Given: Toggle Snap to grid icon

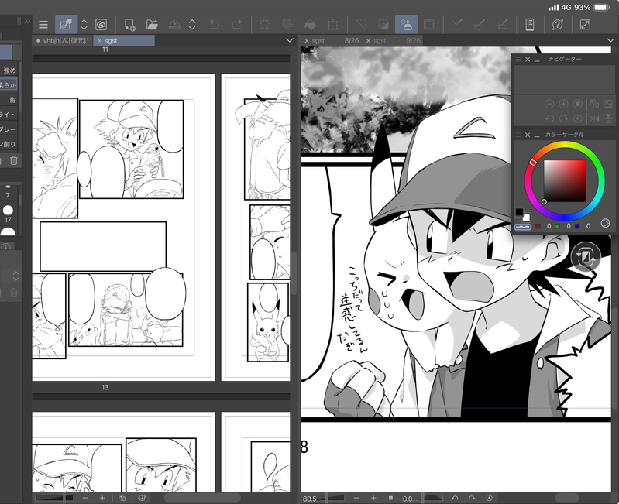Looking at the screenshot, I should click(x=502, y=25).
